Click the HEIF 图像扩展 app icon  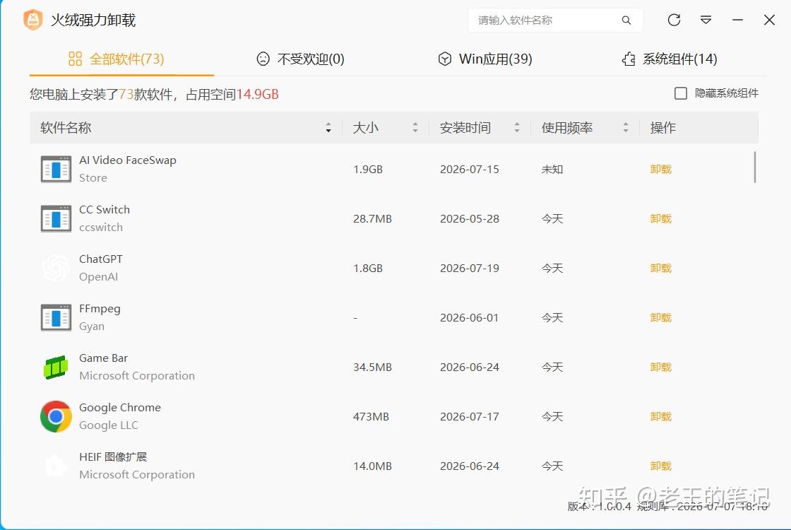pos(56,466)
